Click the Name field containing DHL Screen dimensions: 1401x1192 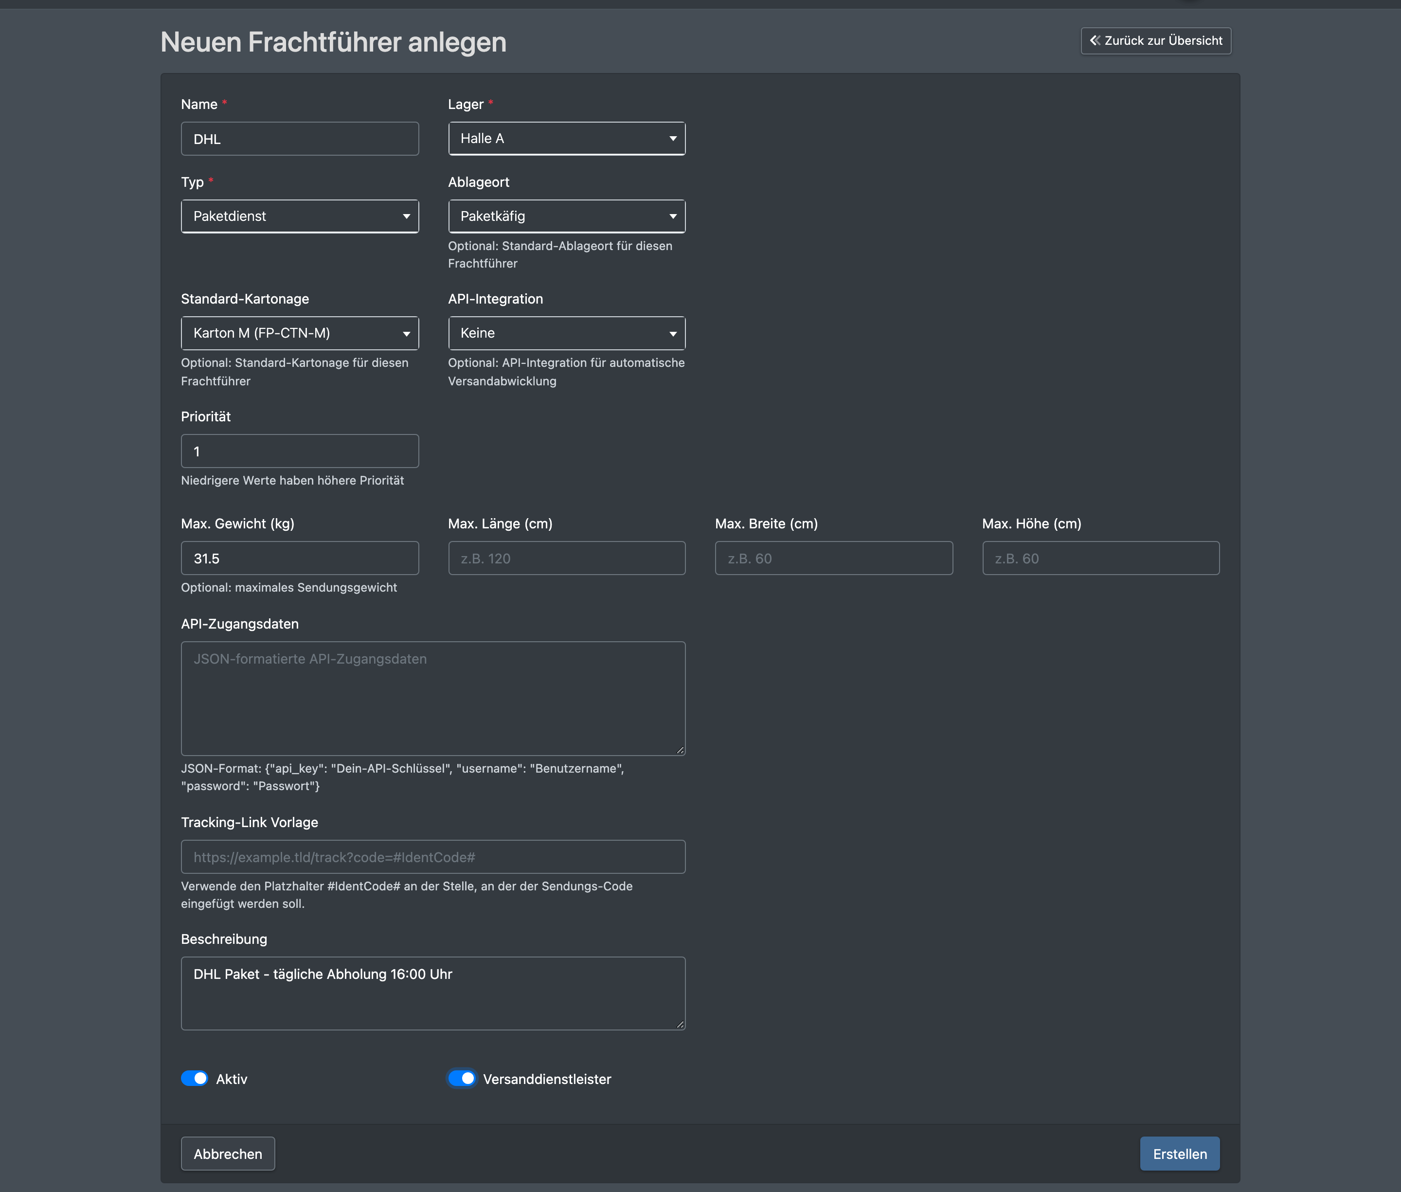(300, 139)
